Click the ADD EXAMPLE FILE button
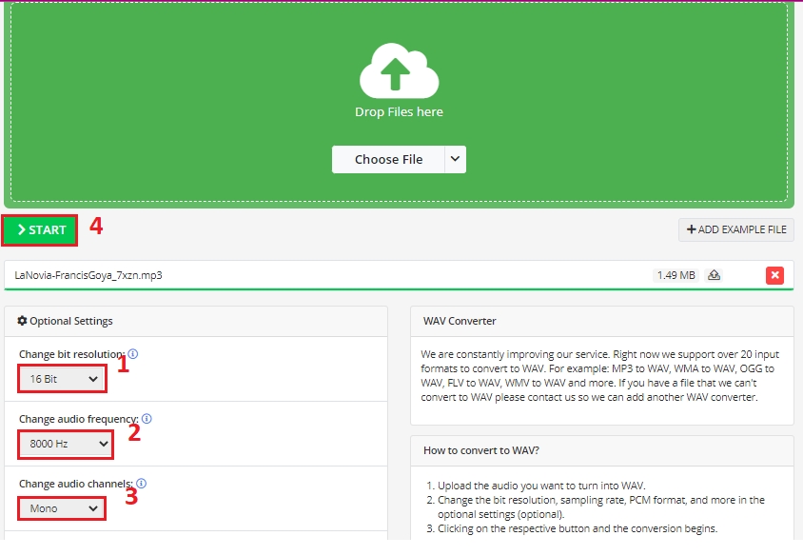This screenshot has width=803, height=556. 735,229
